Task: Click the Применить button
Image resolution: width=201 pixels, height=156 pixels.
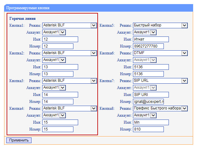Action: pyautogui.click(x=19, y=140)
